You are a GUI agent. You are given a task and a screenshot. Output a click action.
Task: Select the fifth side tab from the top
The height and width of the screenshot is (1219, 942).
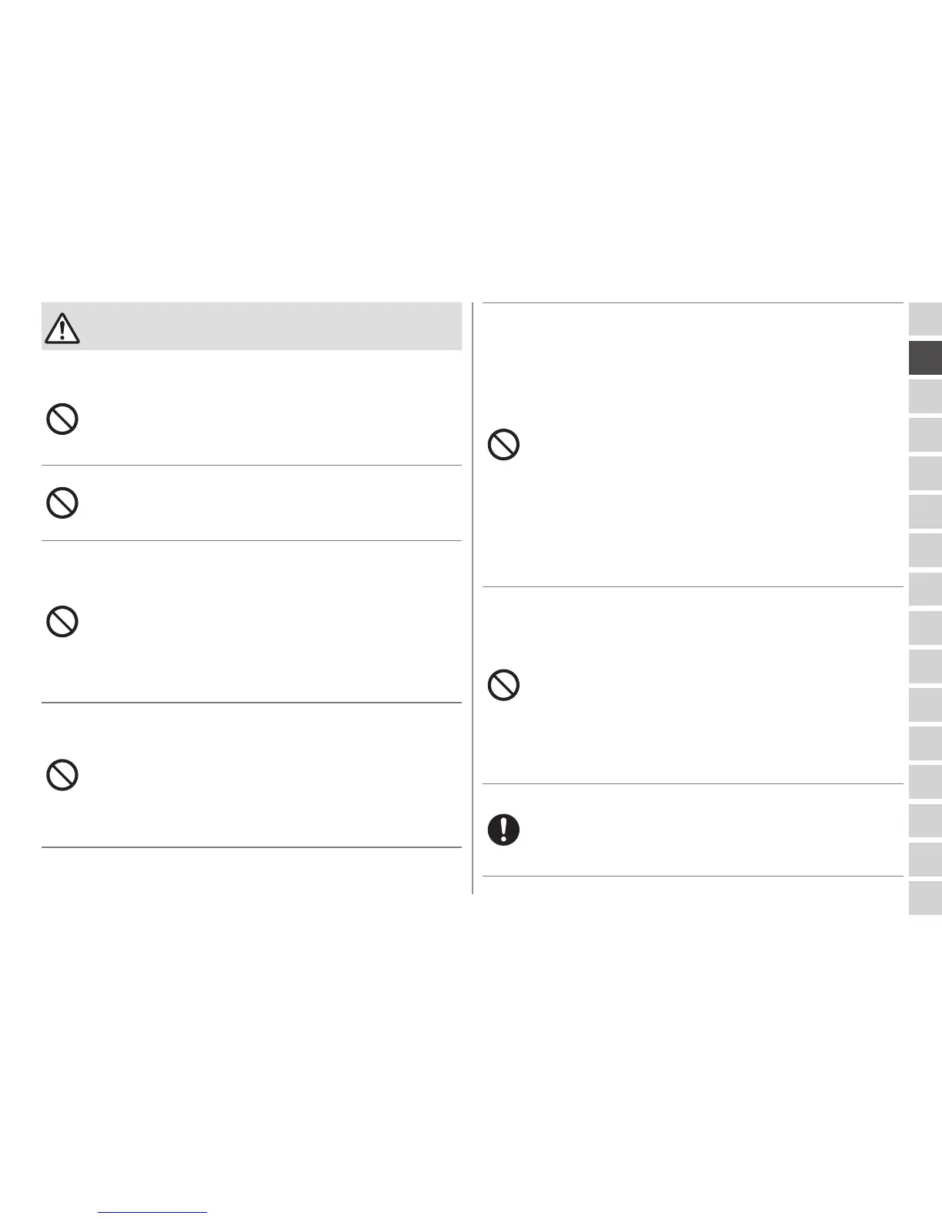point(925,473)
